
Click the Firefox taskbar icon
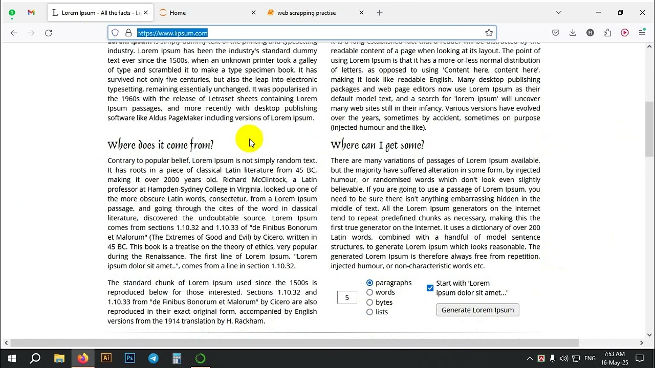click(x=82, y=358)
